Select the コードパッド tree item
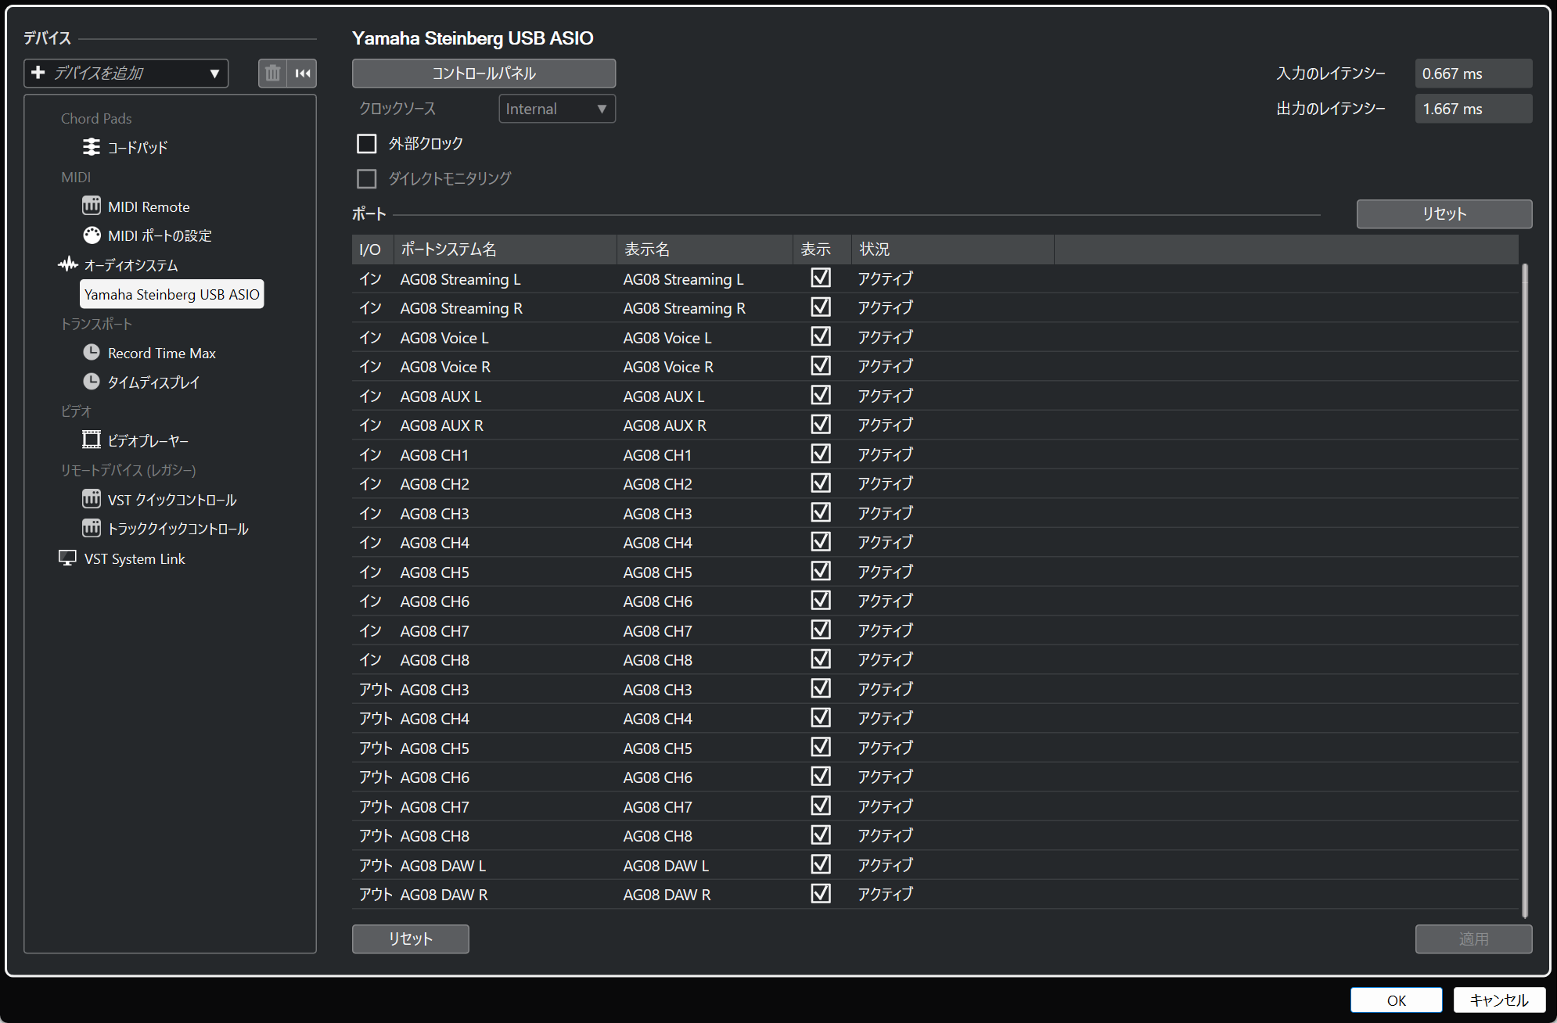Viewport: 1557px width, 1023px height. (138, 147)
